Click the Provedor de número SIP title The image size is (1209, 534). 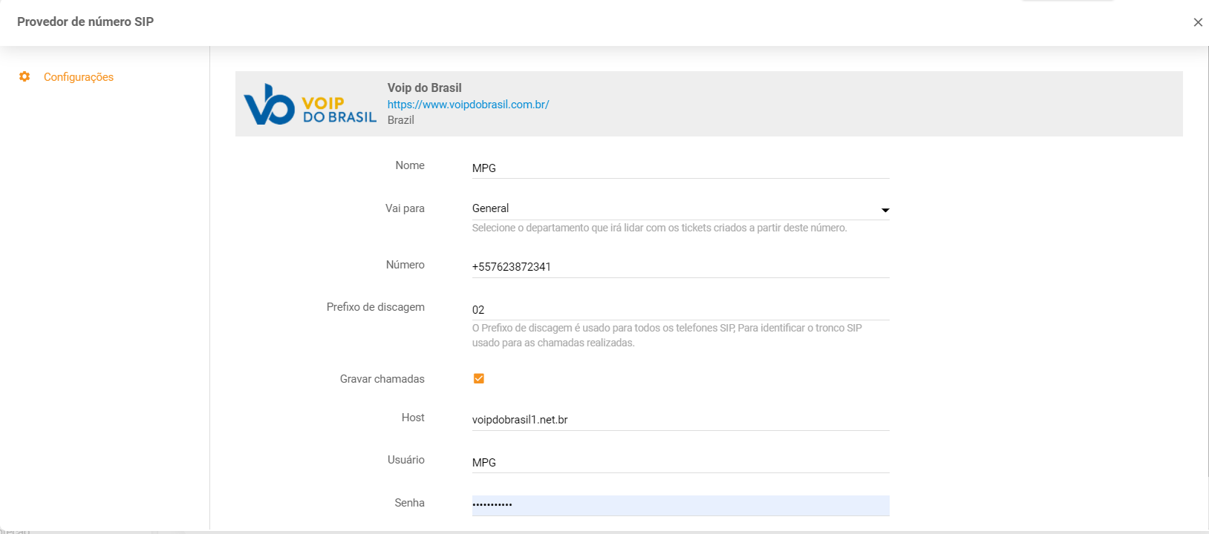pos(85,22)
